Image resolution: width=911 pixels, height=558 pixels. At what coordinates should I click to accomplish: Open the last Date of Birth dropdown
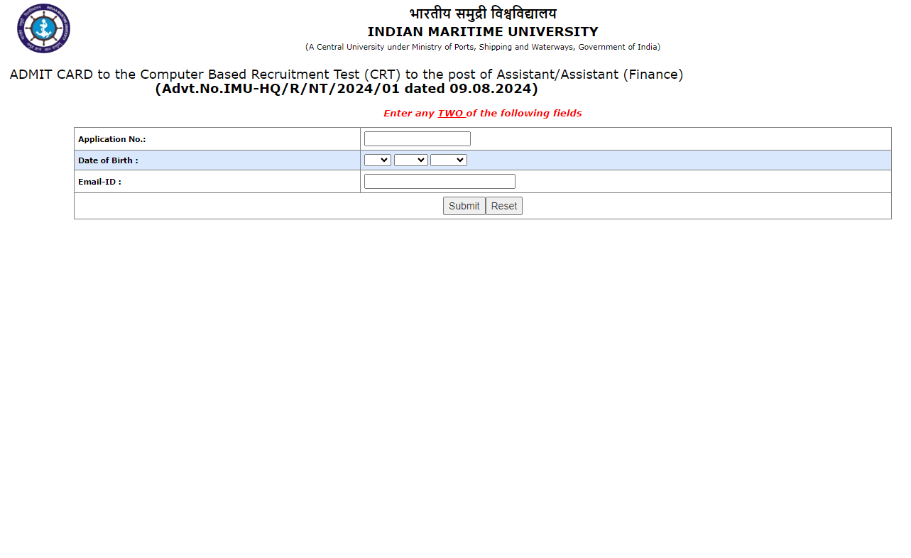[448, 160]
